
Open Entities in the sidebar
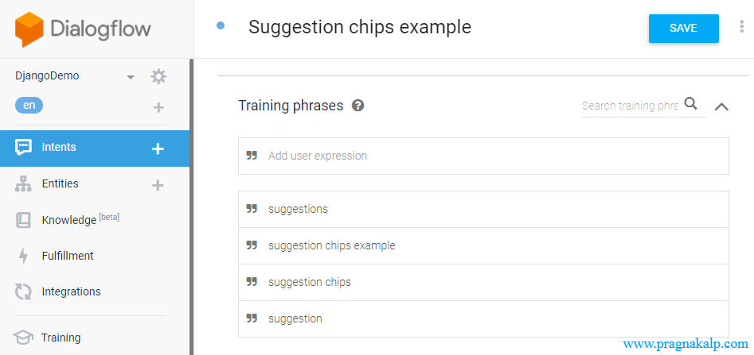60,184
